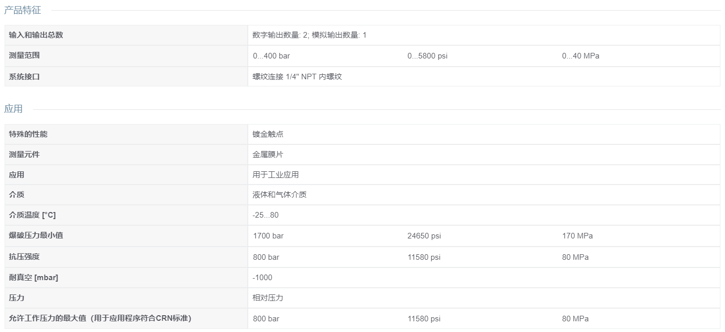Select the 爆破压力最小值 row label

(36, 235)
